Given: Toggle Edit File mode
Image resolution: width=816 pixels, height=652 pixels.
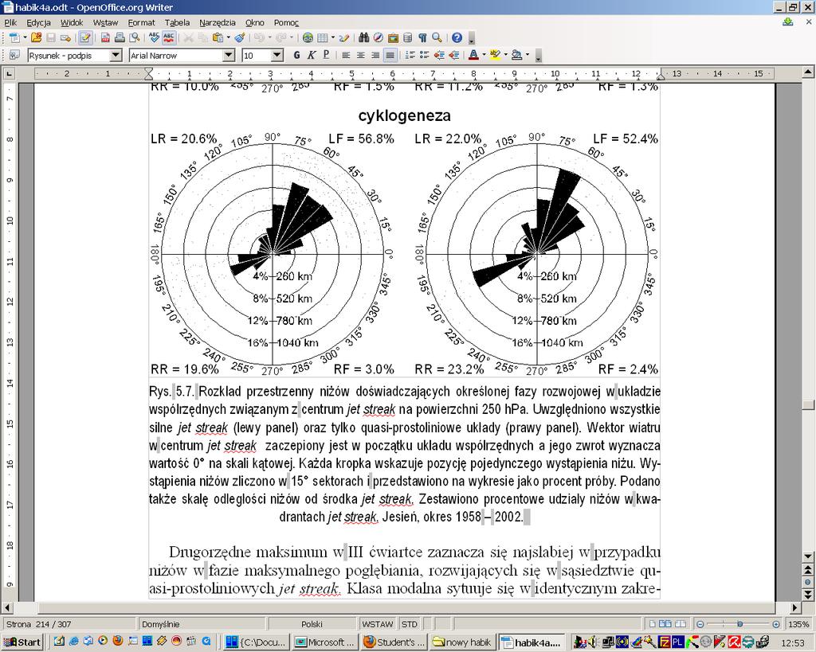Looking at the screenshot, I should point(85,37).
